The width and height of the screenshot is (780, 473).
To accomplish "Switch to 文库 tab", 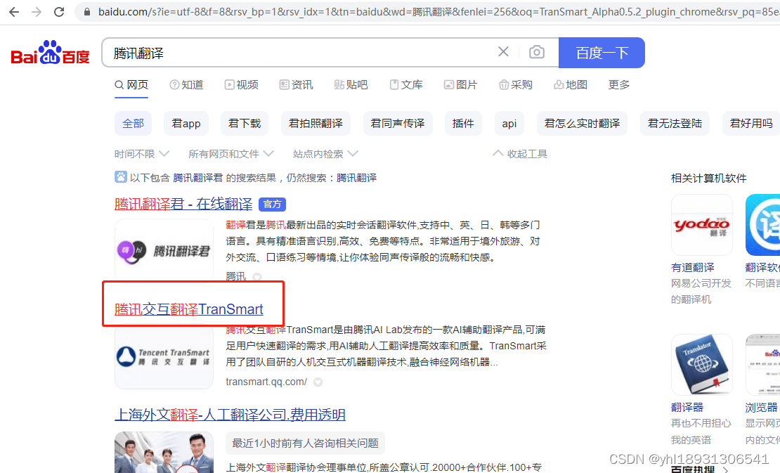I will 406,84.
